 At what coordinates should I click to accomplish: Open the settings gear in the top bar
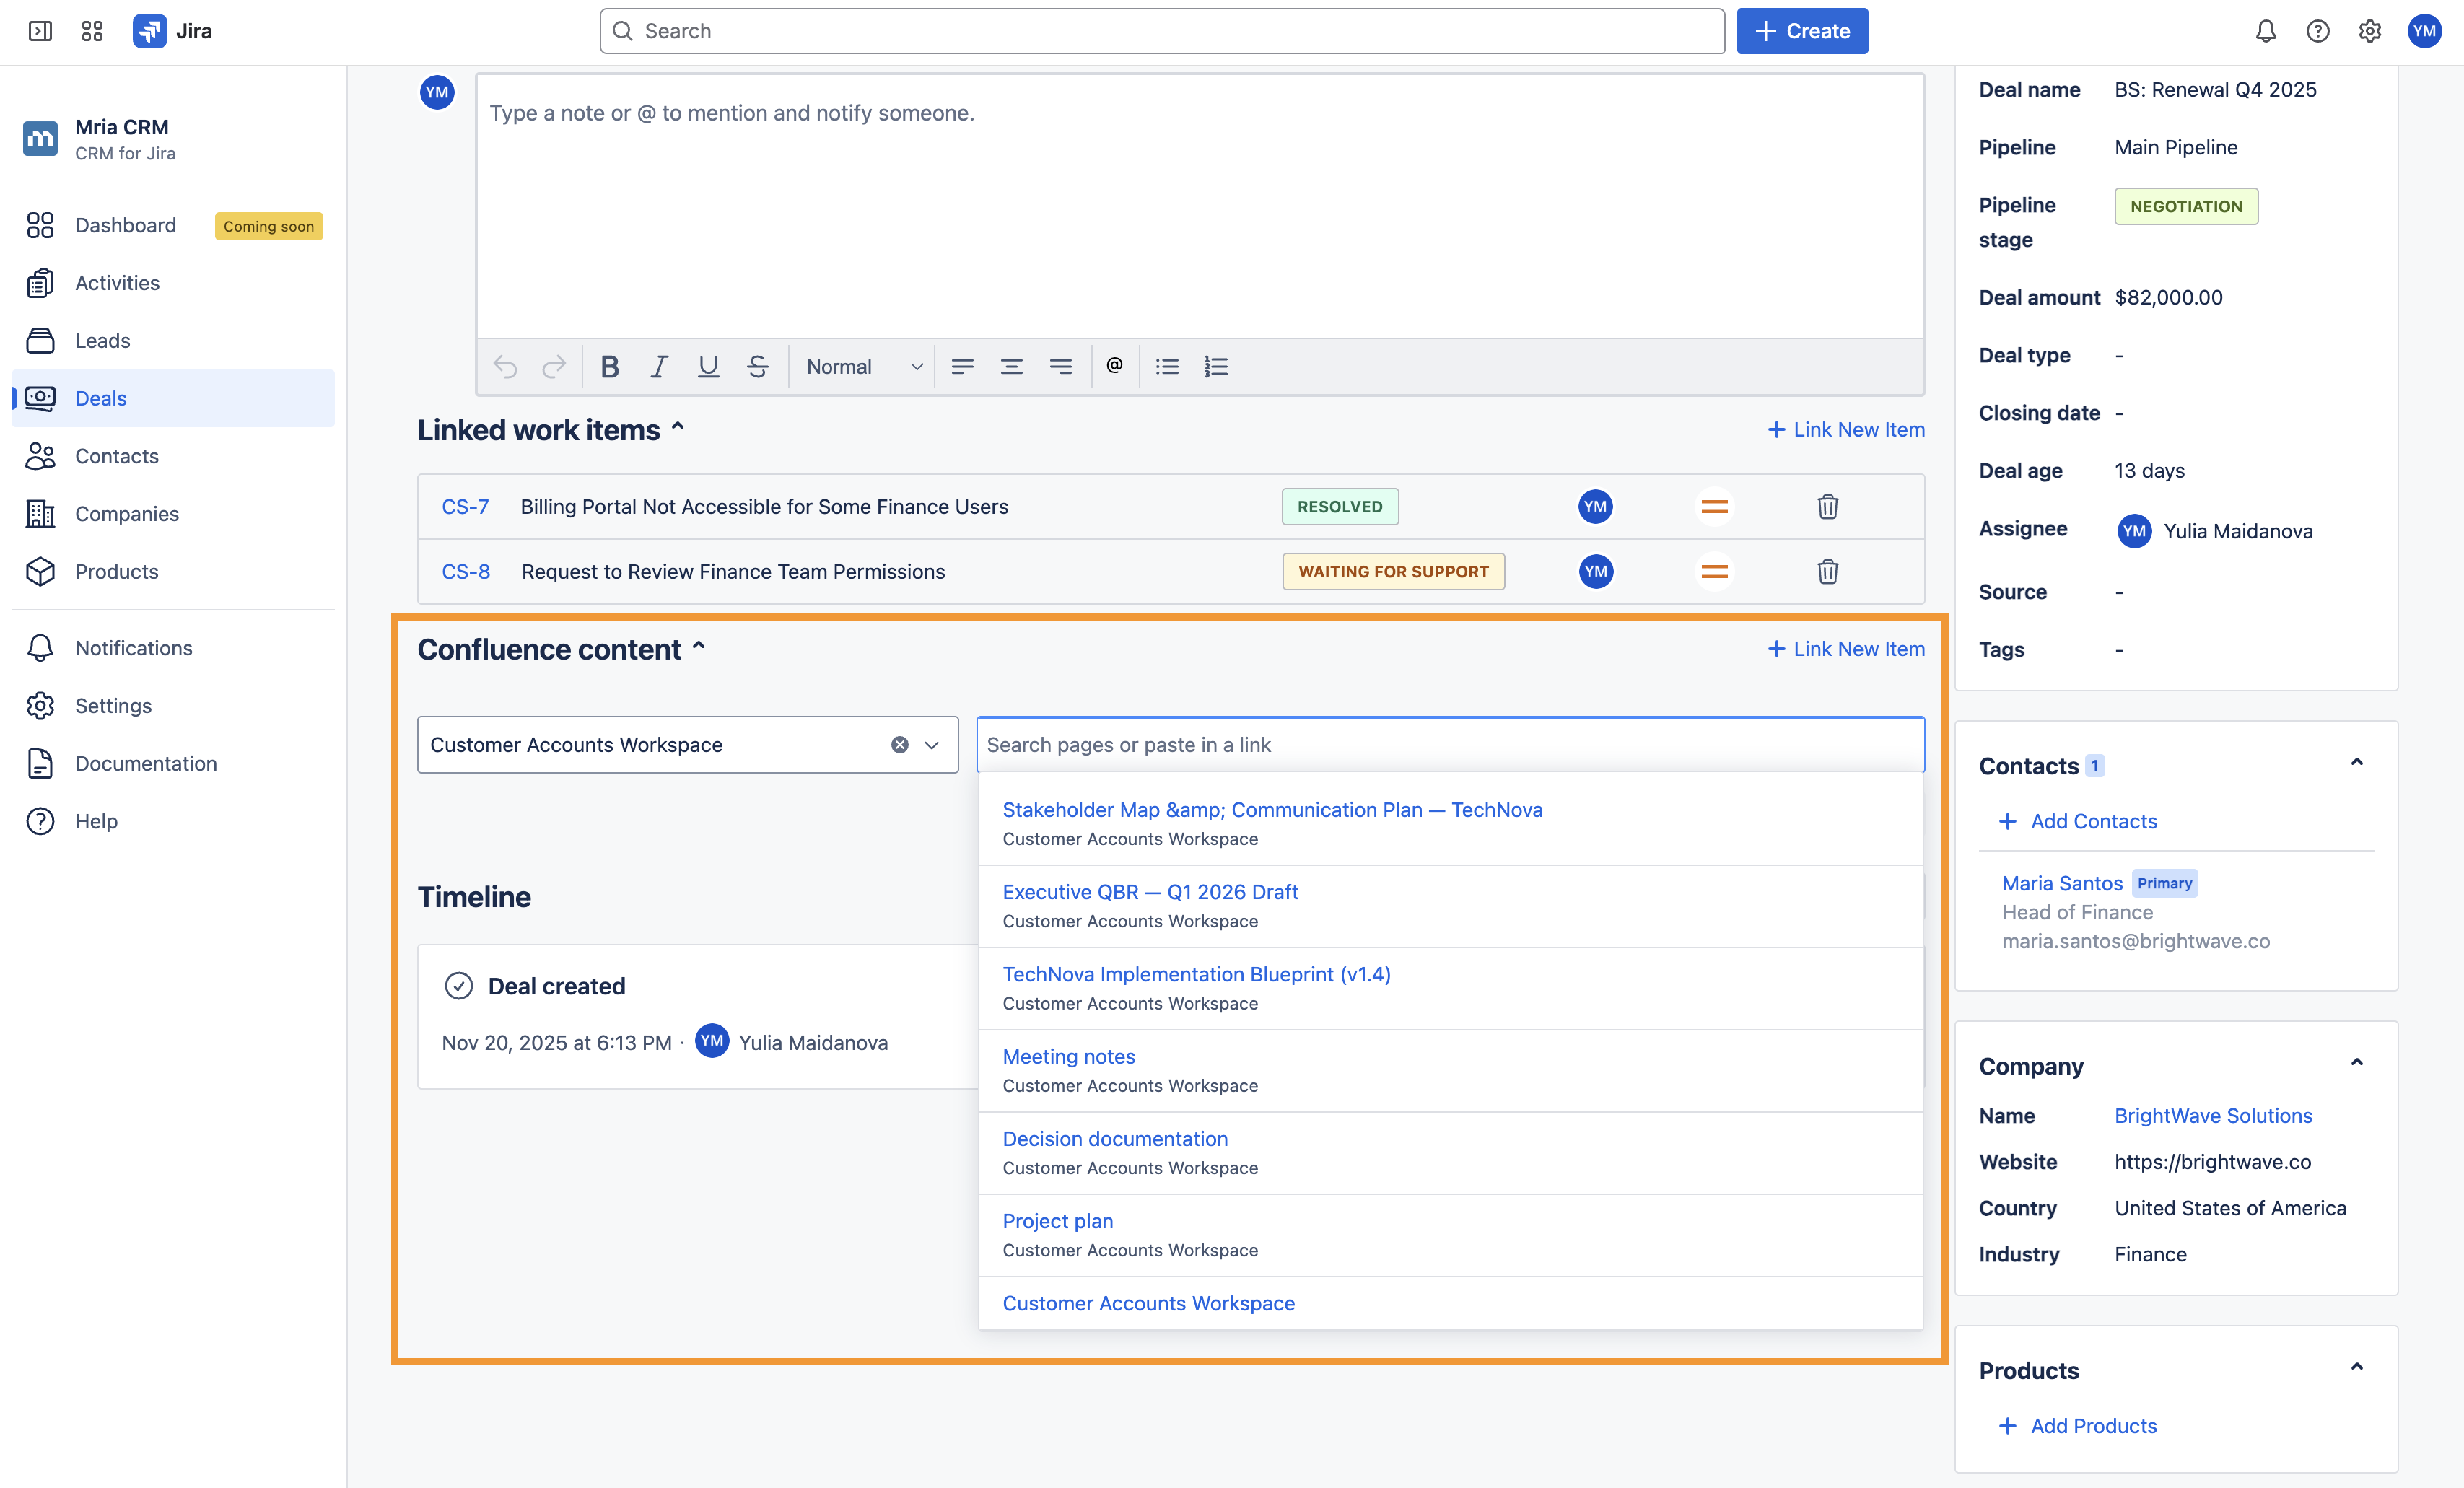pyautogui.click(x=2370, y=31)
